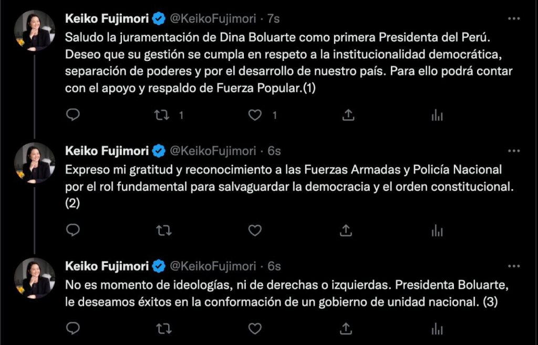Viewport: 538px width, 345px height.
Task: Click the profile avatar on the third tweet
Action: pos(35,278)
